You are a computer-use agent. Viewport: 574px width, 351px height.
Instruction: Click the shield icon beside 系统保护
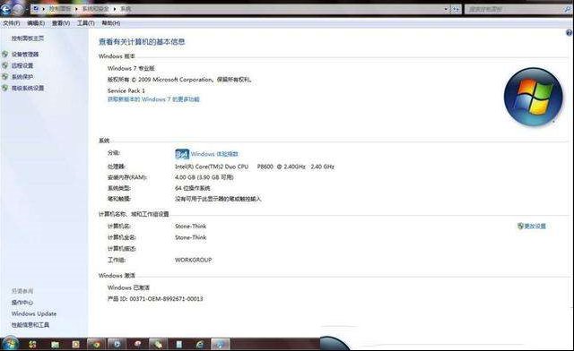coord(4,77)
